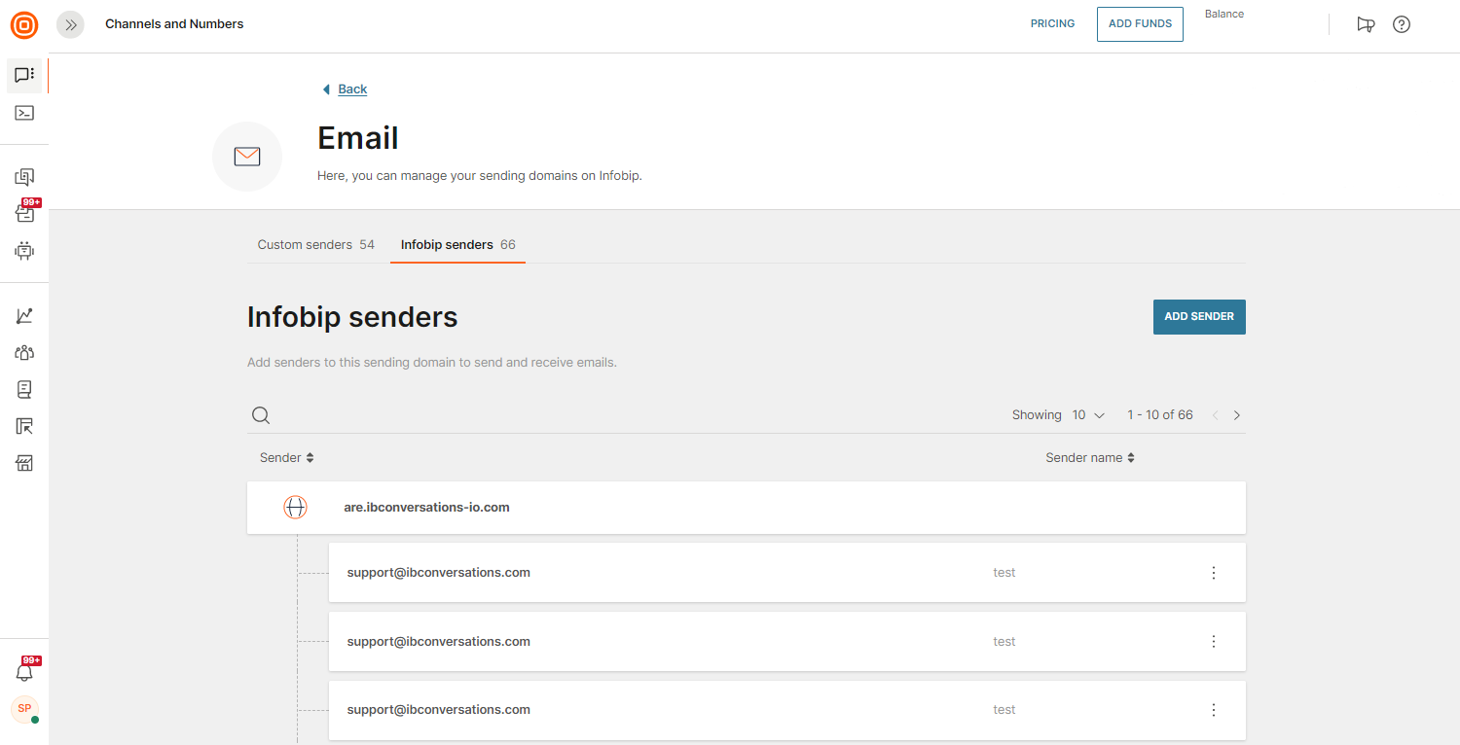Open the Showing 10 rows dropdown
1460x745 pixels.
click(x=1088, y=415)
